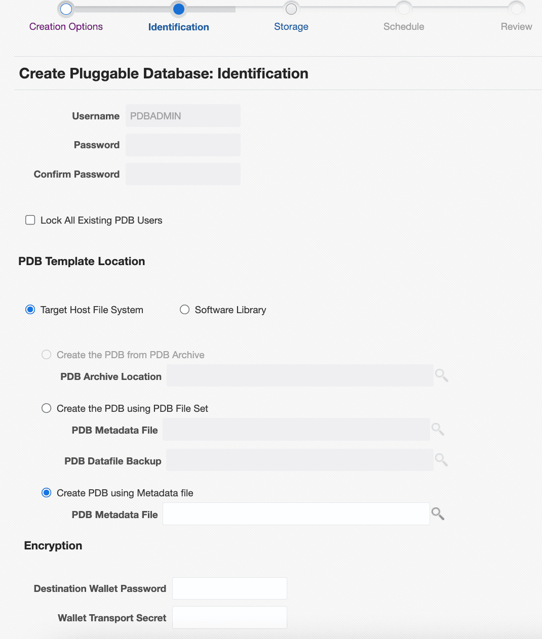Choose the Target Host File System option

(30, 310)
